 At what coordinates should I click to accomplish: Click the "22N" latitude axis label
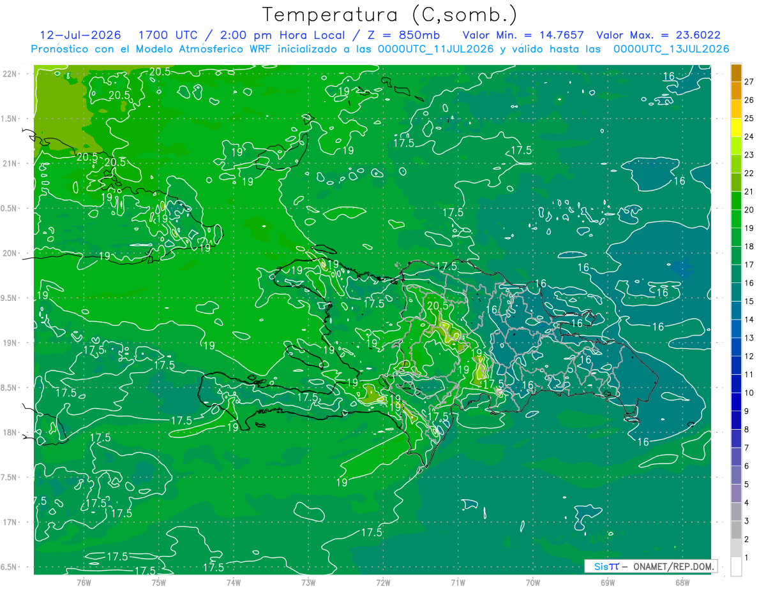click(x=10, y=73)
